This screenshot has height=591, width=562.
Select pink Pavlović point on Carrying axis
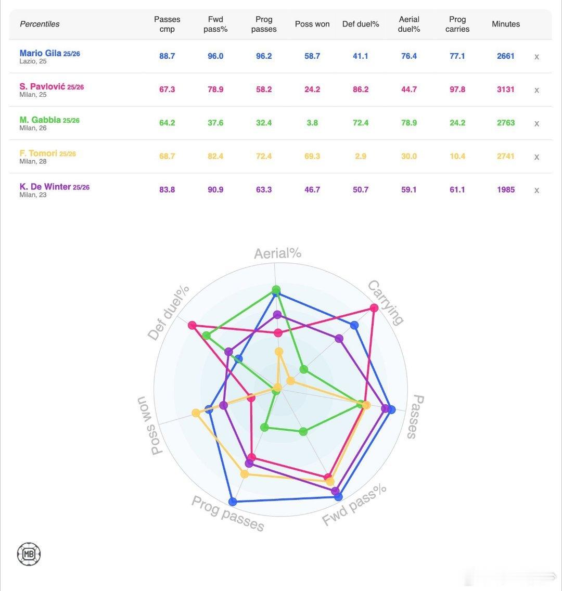click(374, 308)
